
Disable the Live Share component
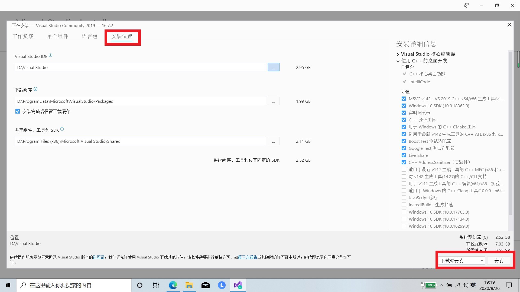(x=404, y=155)
